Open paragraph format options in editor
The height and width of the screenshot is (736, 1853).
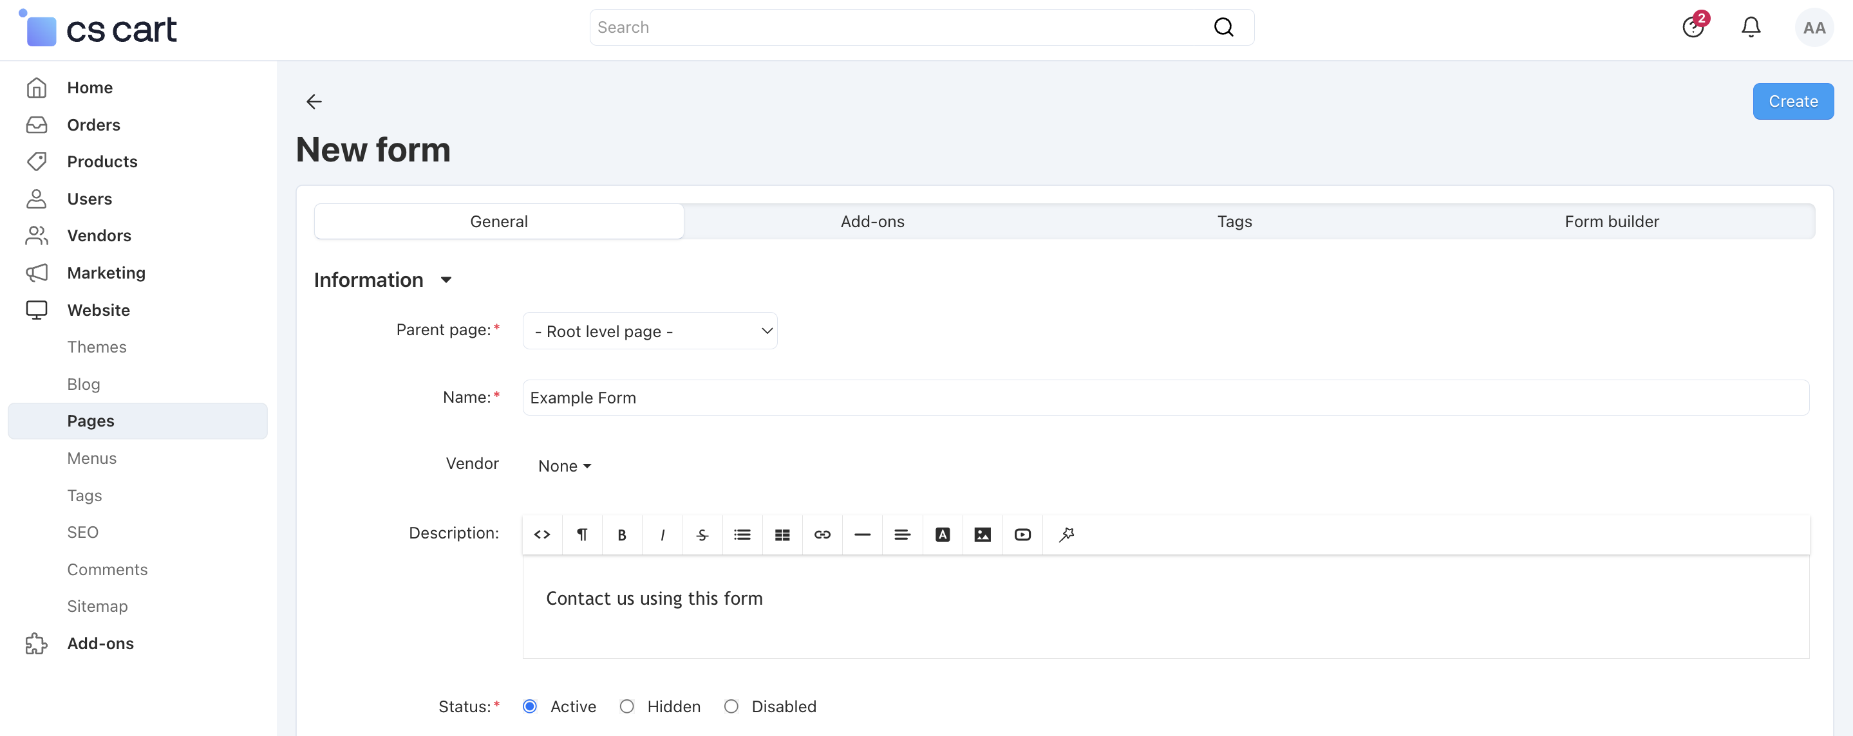click(582, 535)
